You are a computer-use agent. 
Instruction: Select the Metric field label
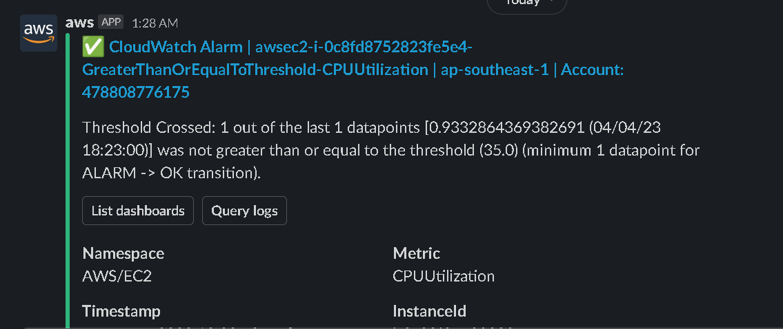[417, 253]
